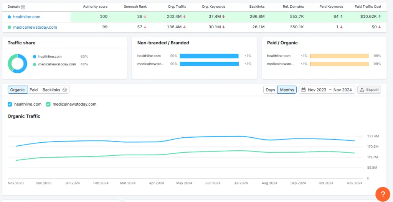Open the medicalnewstoday.com domain link
Image resolution: width=393 pixels, height=202 pixels.
point(35,27)
